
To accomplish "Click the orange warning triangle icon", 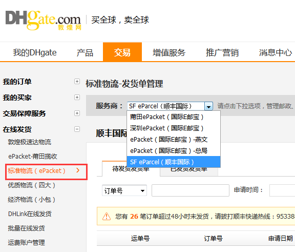I will (x=107, y=216).
